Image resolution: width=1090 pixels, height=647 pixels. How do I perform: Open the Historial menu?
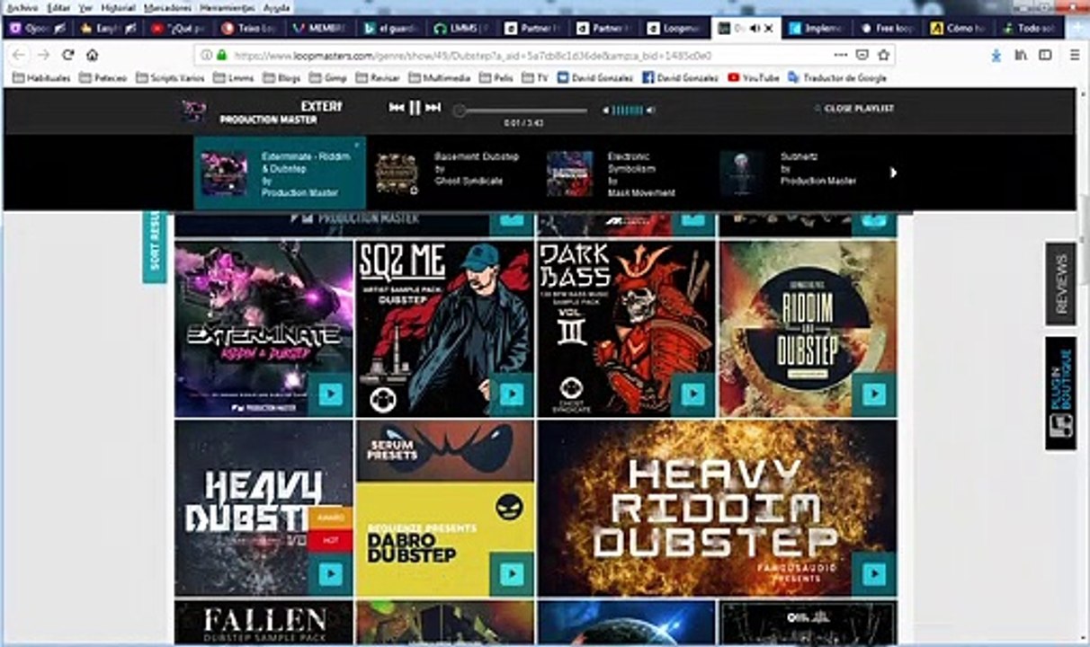pos(119,6)
